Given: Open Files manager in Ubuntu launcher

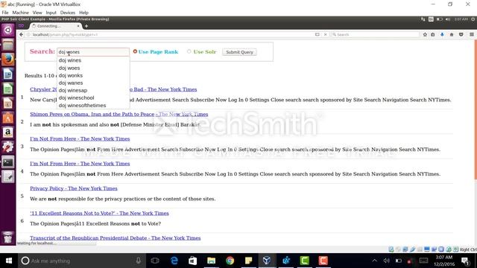Looking at the screenshot, I should [8, 45].
